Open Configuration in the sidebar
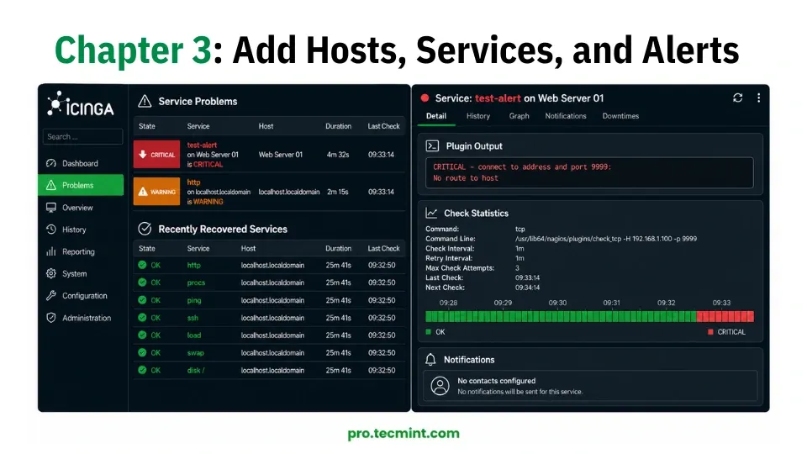 pos(81,296)
